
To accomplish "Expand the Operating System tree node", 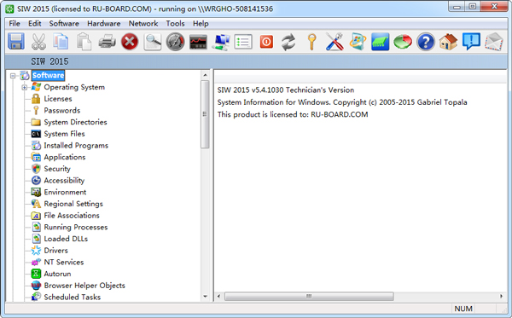I will 24,88.
